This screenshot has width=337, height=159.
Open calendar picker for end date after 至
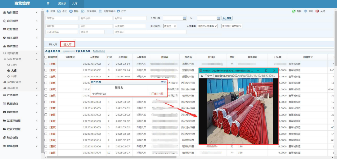tap(218, 18)
